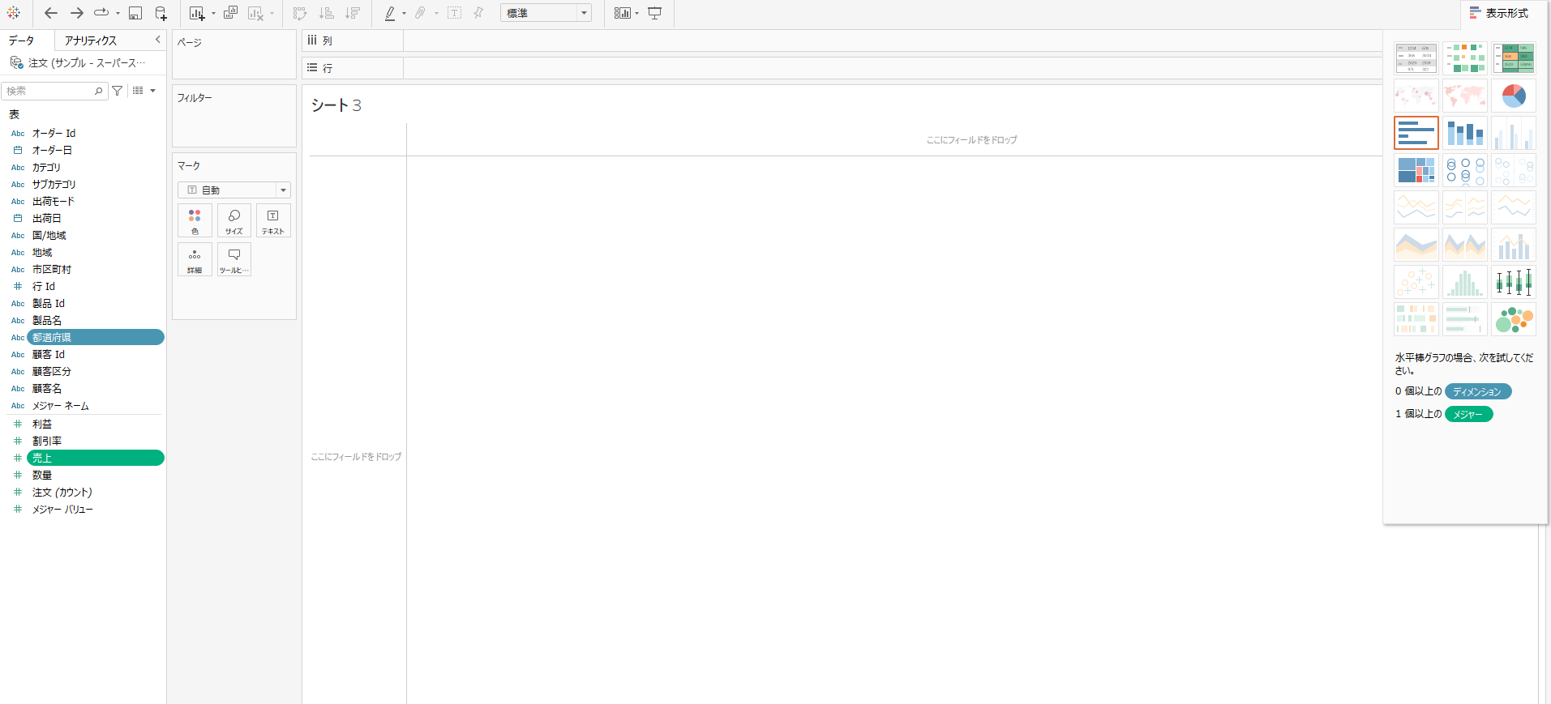Click the undo back arrow

coord(51,13)
